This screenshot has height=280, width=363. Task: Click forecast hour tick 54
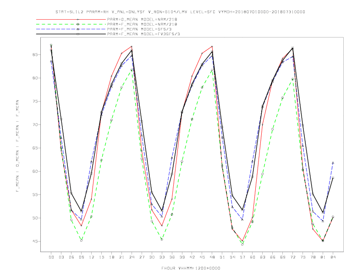pyautogui.click(x=232, y=257)
